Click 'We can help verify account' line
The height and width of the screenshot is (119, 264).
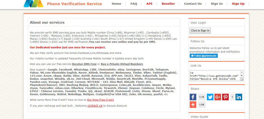click(75, 53)
